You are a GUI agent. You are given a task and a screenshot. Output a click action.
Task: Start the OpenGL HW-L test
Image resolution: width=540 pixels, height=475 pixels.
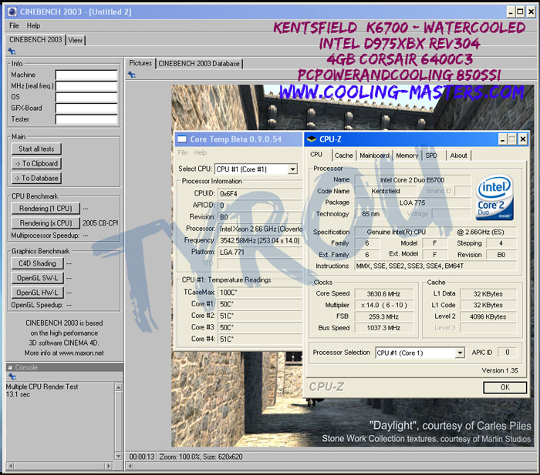pos(37,293)
